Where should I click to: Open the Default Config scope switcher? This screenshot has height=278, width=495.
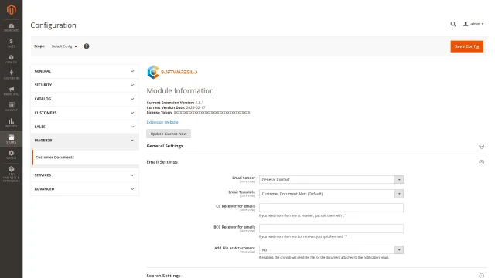(64, 46)
